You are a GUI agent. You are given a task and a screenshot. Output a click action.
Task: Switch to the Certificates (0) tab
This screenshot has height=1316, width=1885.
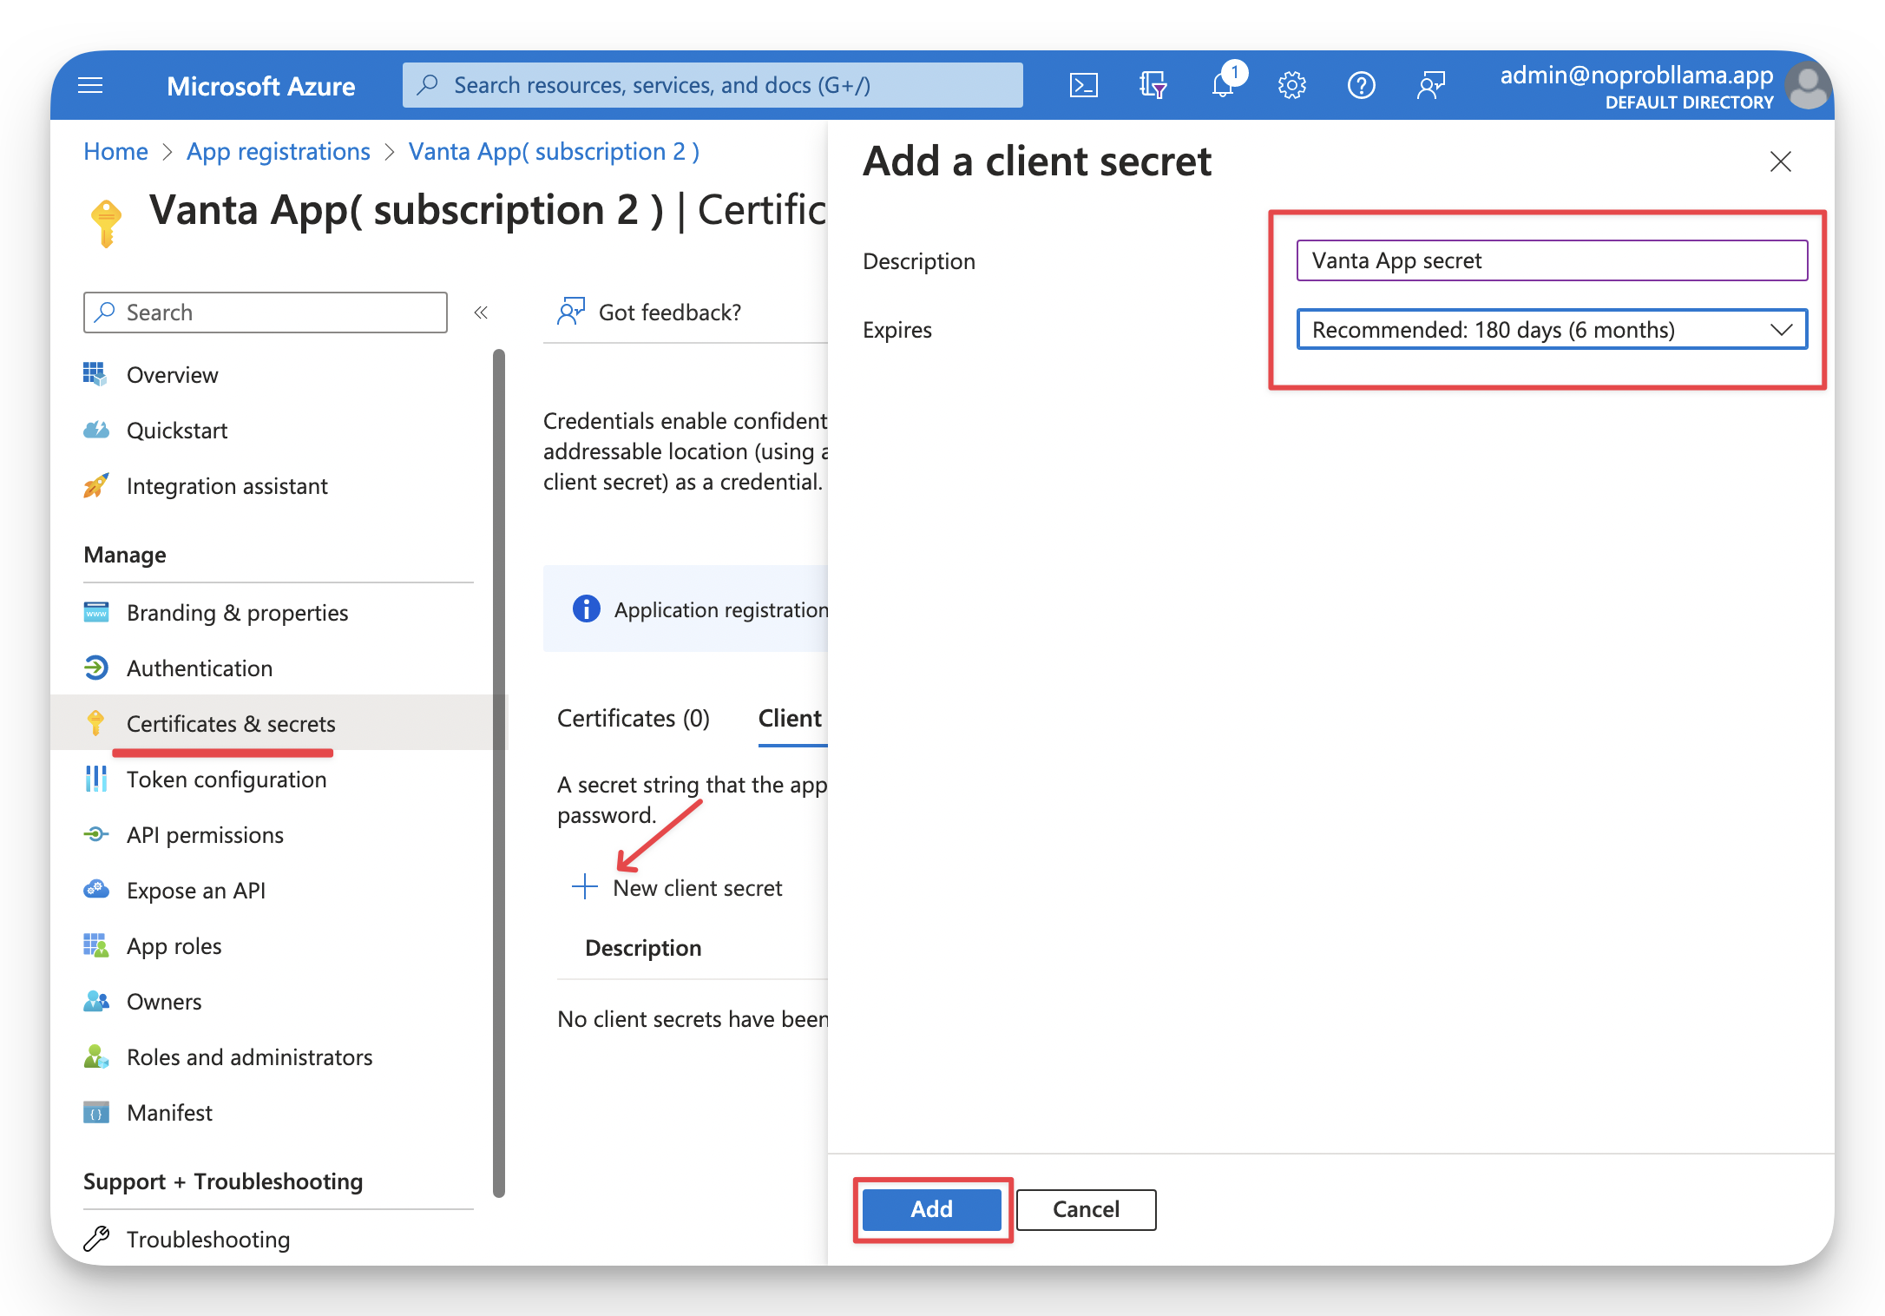634,719
